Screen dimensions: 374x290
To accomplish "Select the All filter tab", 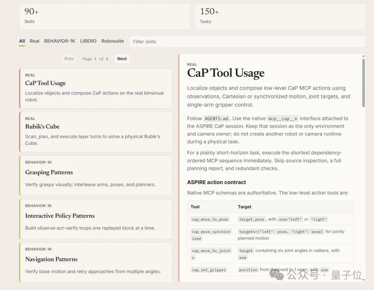I will tap(22, 41).
